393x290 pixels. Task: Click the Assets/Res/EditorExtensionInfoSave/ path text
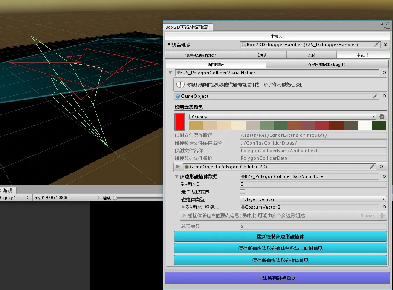284,135
